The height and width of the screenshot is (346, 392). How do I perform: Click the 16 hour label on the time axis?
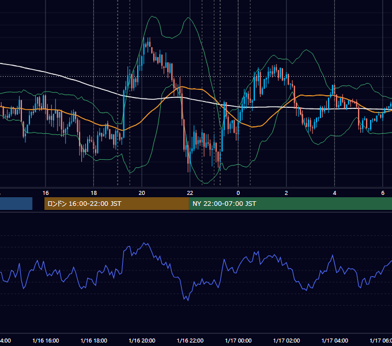(46, 193)
